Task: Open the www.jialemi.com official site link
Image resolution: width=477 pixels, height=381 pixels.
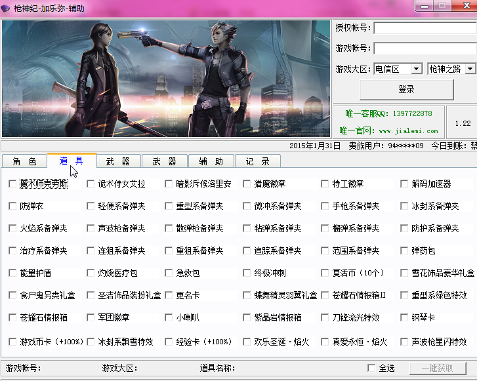Action: click(x=408, y=131)
